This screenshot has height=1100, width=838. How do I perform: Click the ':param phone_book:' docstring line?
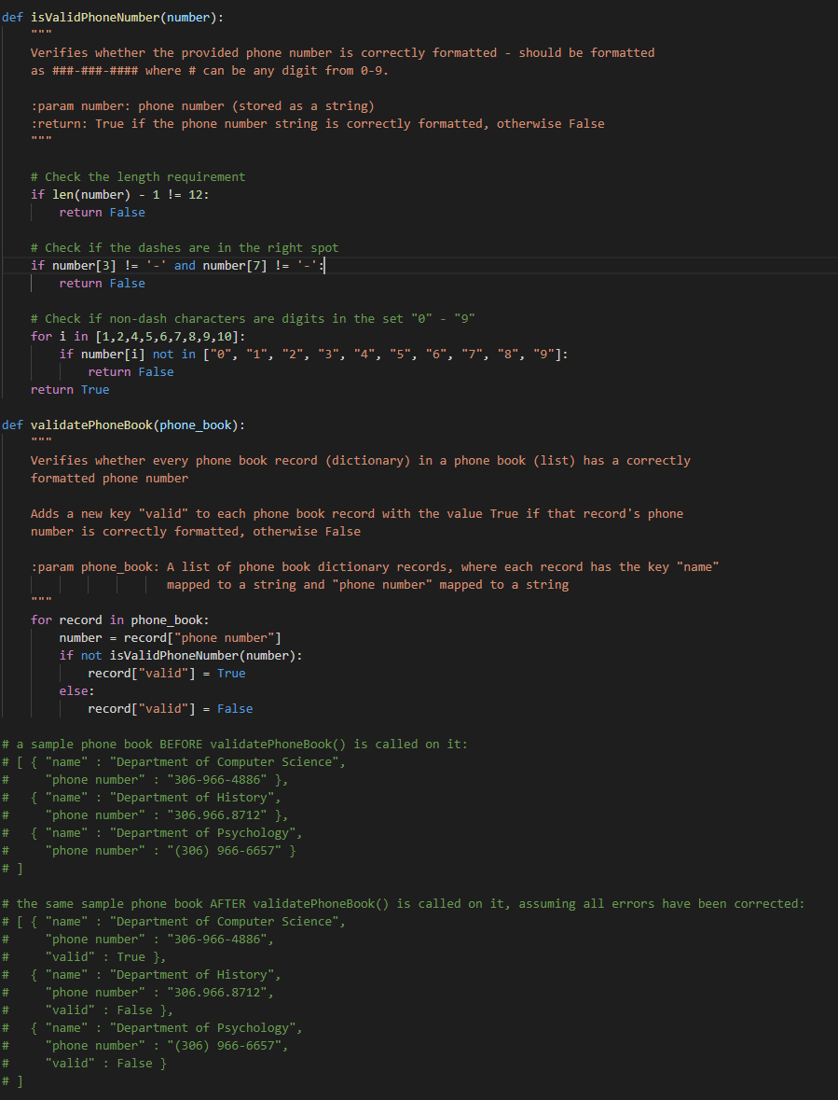pos(375,567)
